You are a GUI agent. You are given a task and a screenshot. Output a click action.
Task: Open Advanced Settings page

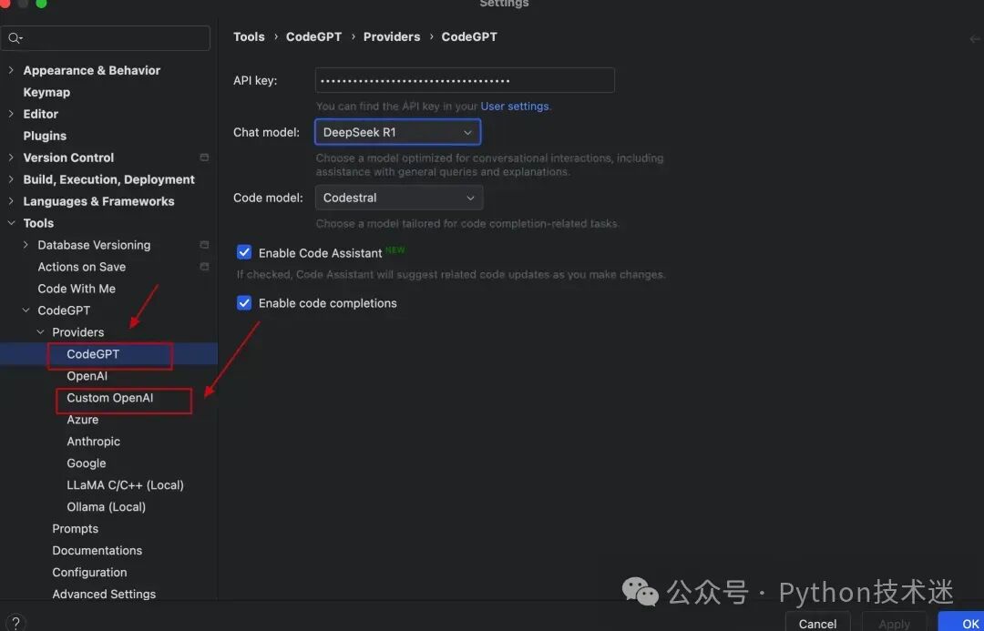coord(104,594)
